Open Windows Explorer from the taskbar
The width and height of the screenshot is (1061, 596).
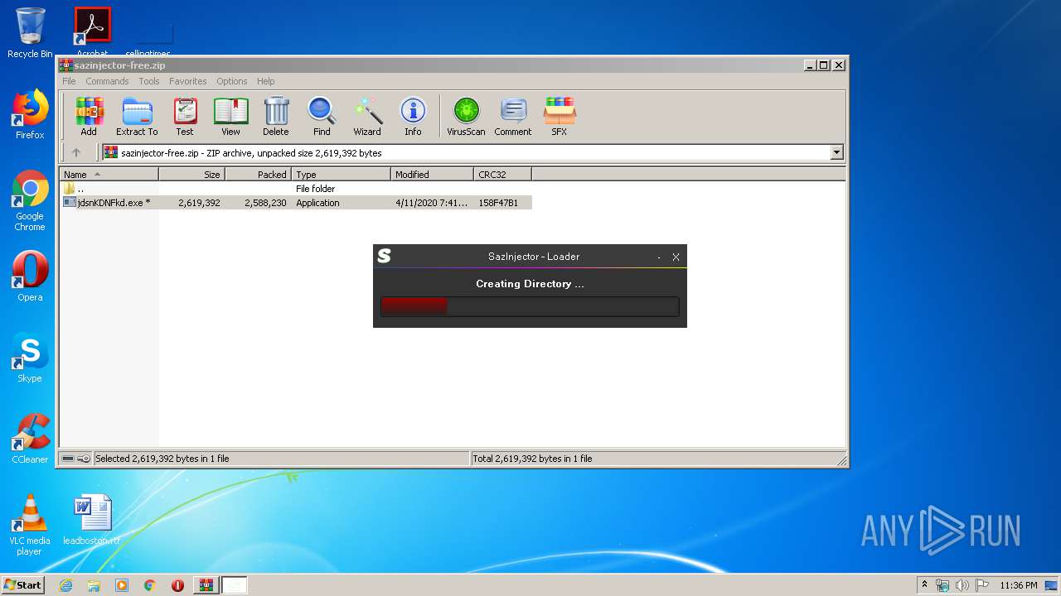pyautogui.click(x=94, y=585)
